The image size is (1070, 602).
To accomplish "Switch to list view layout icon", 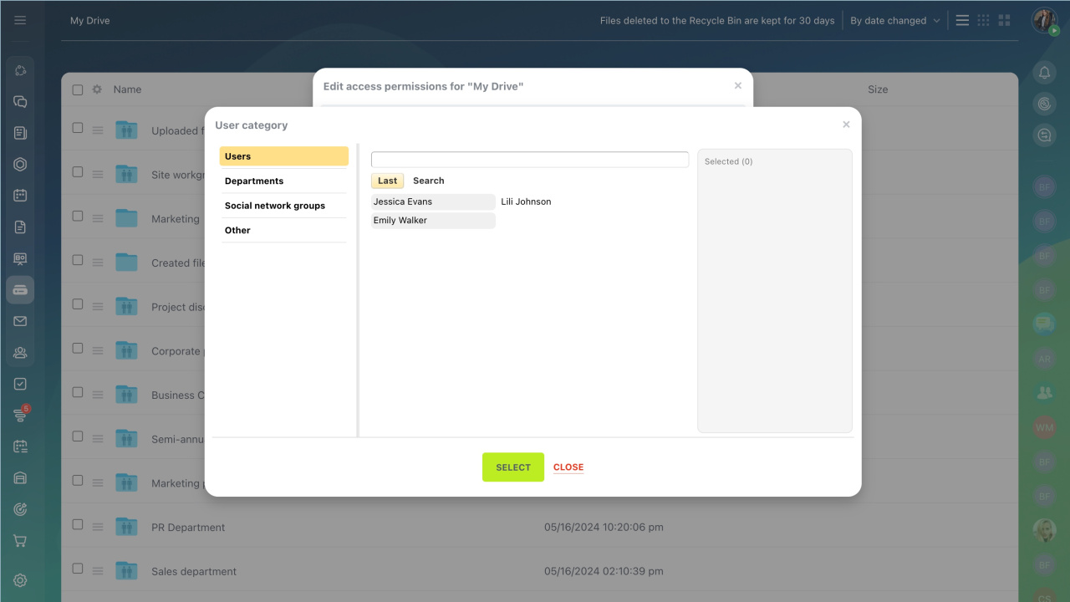I will tap(962, 20).
